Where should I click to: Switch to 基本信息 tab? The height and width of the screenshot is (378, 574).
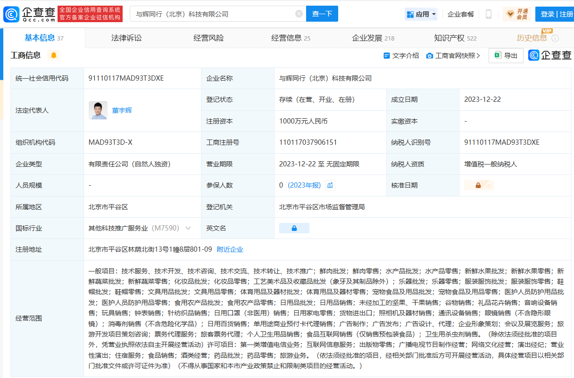pos(44,38)
